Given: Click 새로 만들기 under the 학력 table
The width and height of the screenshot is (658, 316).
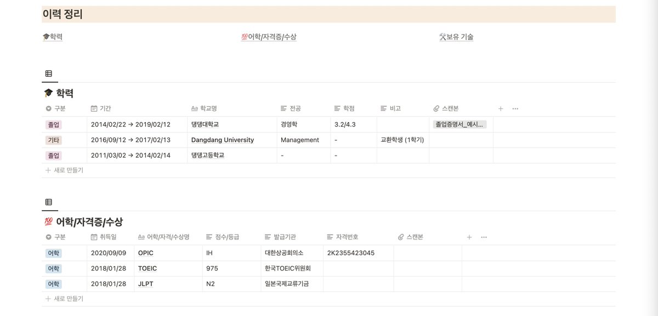Looking at the screenshot, I should click(64, 170).
